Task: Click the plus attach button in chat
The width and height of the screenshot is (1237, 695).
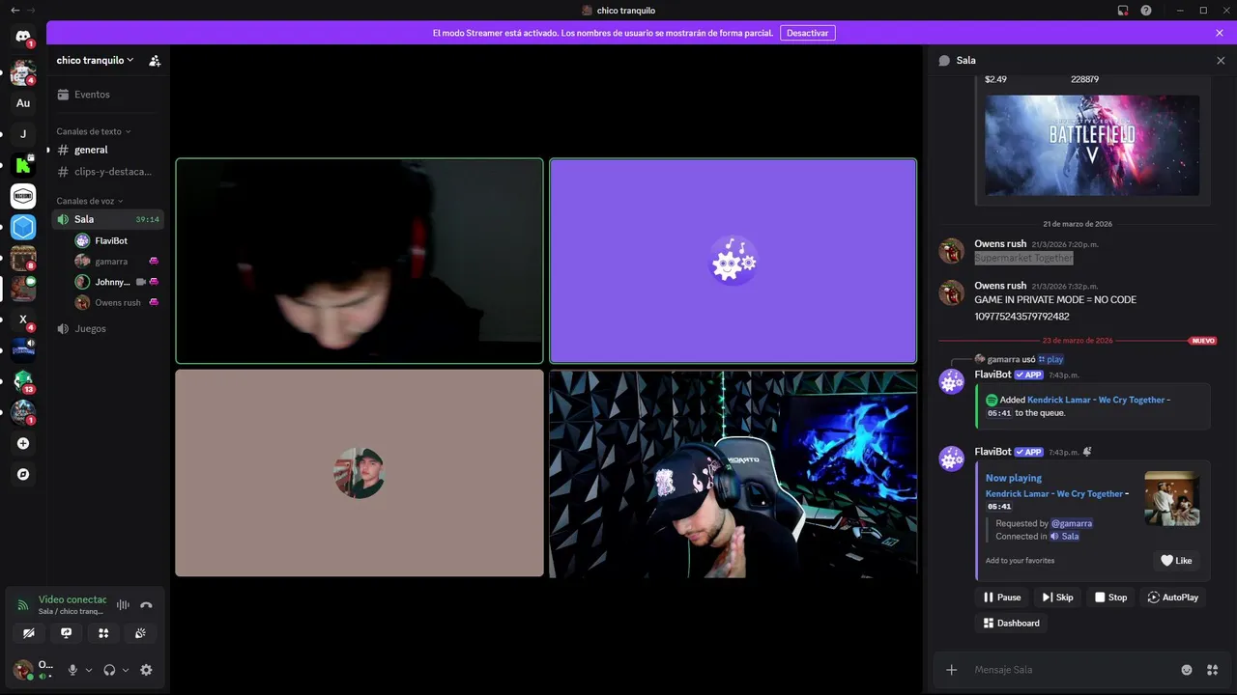Action: (952, 670)
